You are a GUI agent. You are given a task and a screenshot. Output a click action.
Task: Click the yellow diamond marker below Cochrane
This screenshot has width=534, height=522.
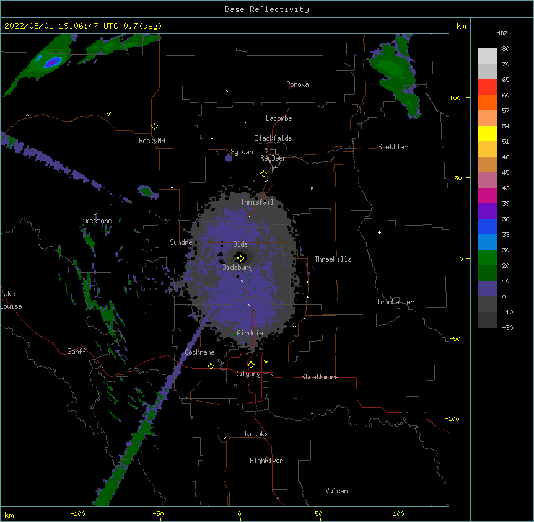point(211,366)
